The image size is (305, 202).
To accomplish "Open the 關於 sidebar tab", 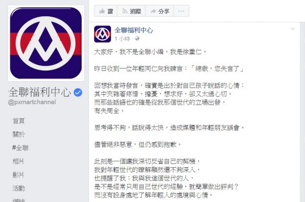I will click(19, 135).
